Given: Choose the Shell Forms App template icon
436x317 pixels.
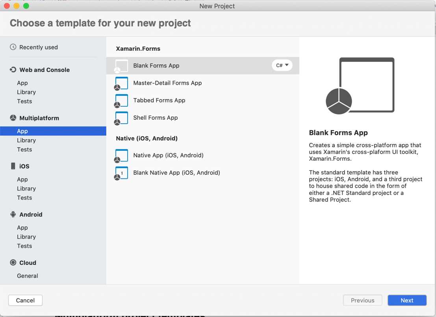Looking at the screenshot, I should [x=121, y=118].
